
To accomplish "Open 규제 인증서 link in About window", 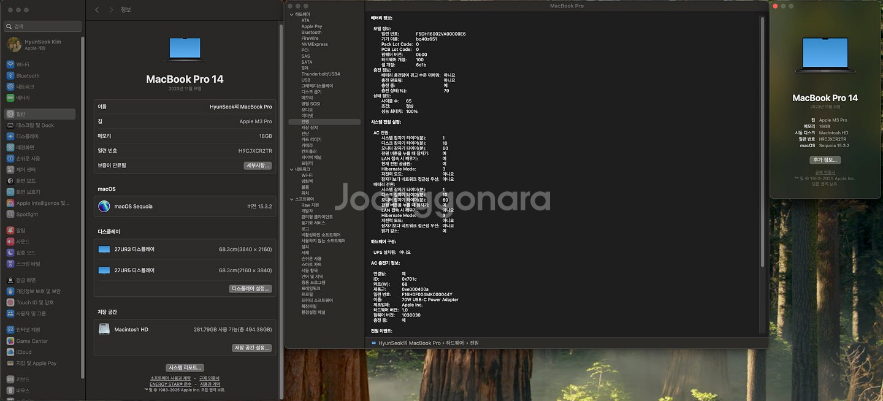I will 825,173.
